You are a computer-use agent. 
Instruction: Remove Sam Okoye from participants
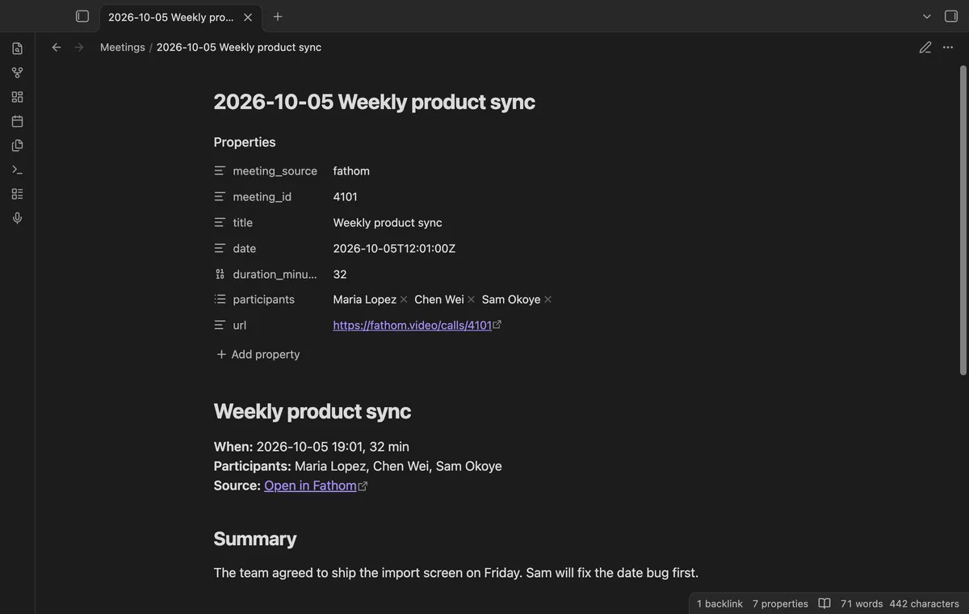pyautogui.click(x=548, y=300)
